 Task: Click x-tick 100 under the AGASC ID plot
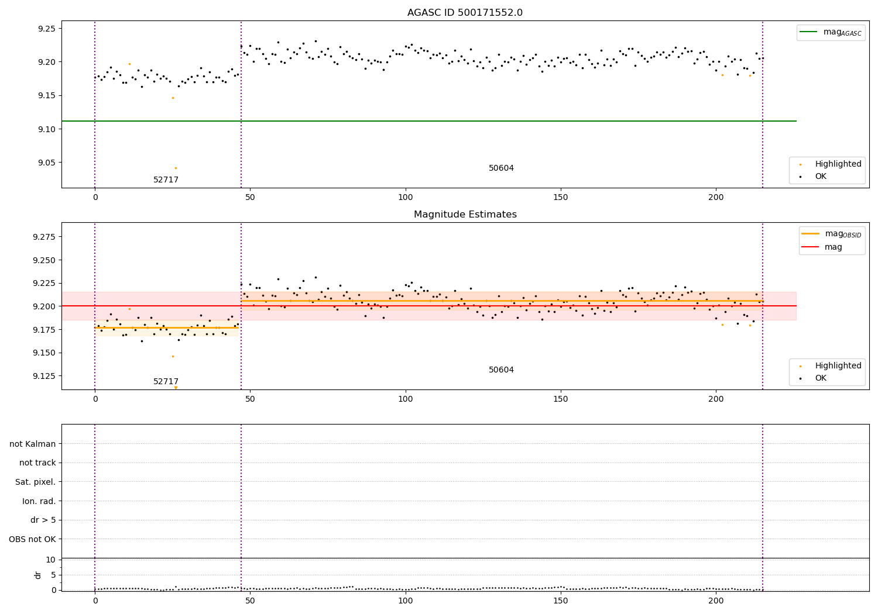(x=405, y=198)
